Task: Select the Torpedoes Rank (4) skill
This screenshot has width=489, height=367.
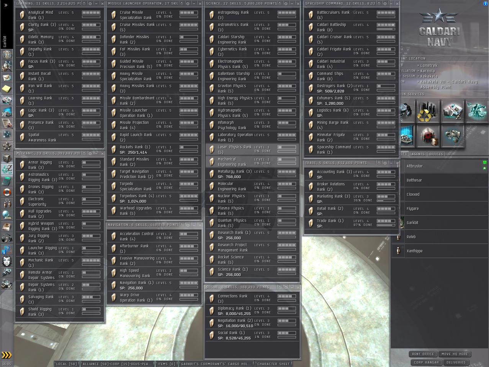Action: point(154,198)
